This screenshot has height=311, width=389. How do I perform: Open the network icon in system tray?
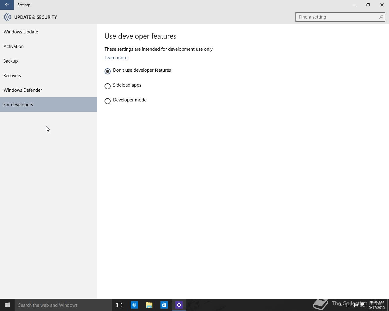click(x=348, y=305)
